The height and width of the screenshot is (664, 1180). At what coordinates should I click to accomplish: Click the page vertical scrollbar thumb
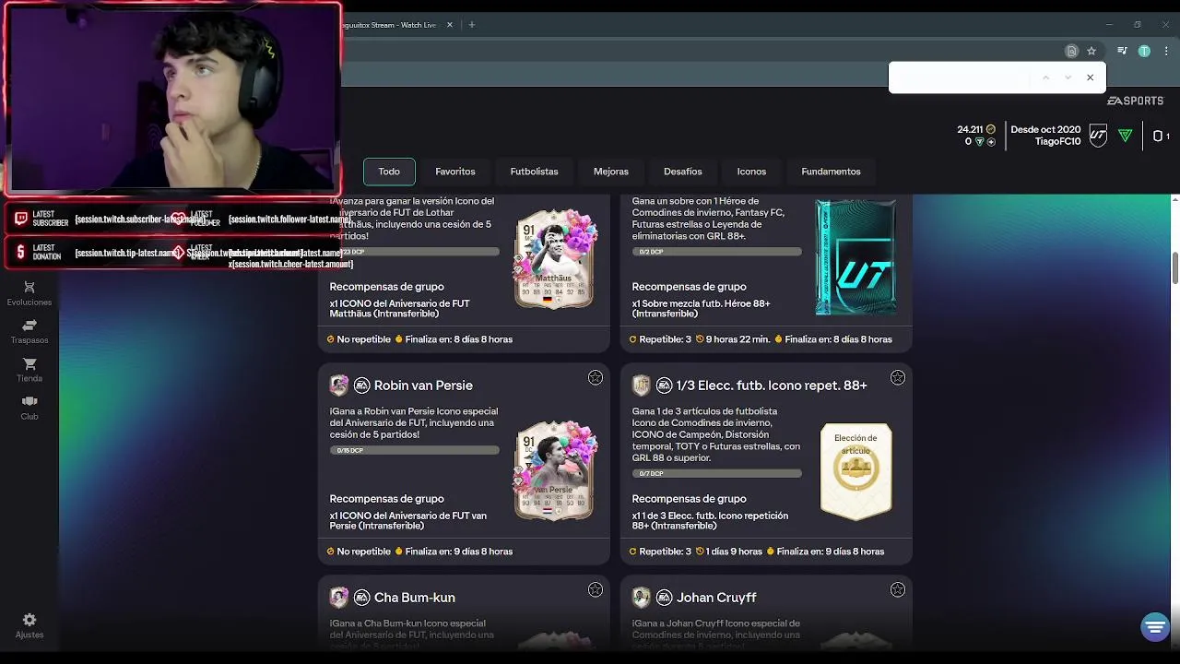[1175, 267]
